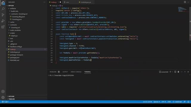
Task: Open package.json file
Action: 15,57
